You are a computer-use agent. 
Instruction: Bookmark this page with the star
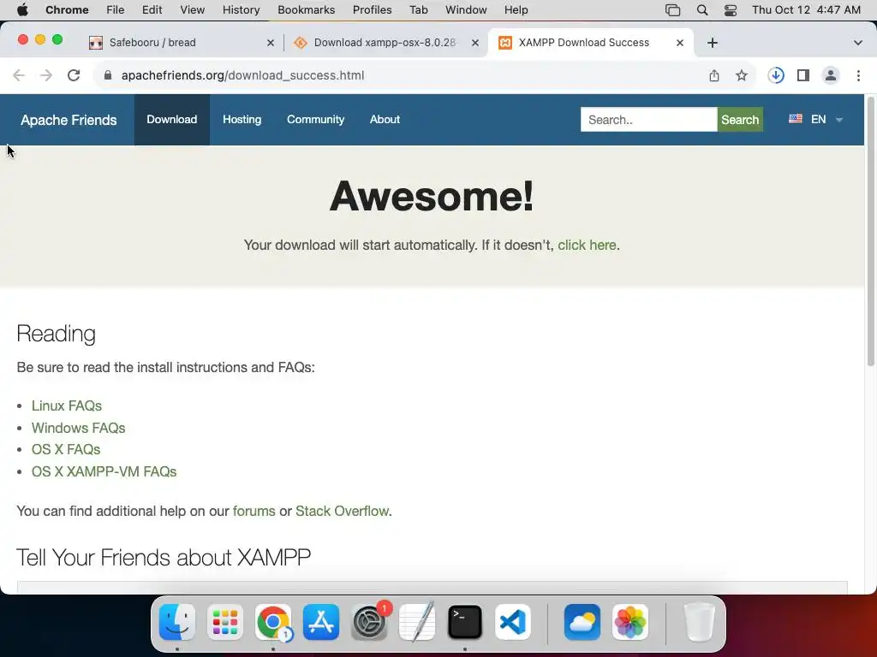742,75
